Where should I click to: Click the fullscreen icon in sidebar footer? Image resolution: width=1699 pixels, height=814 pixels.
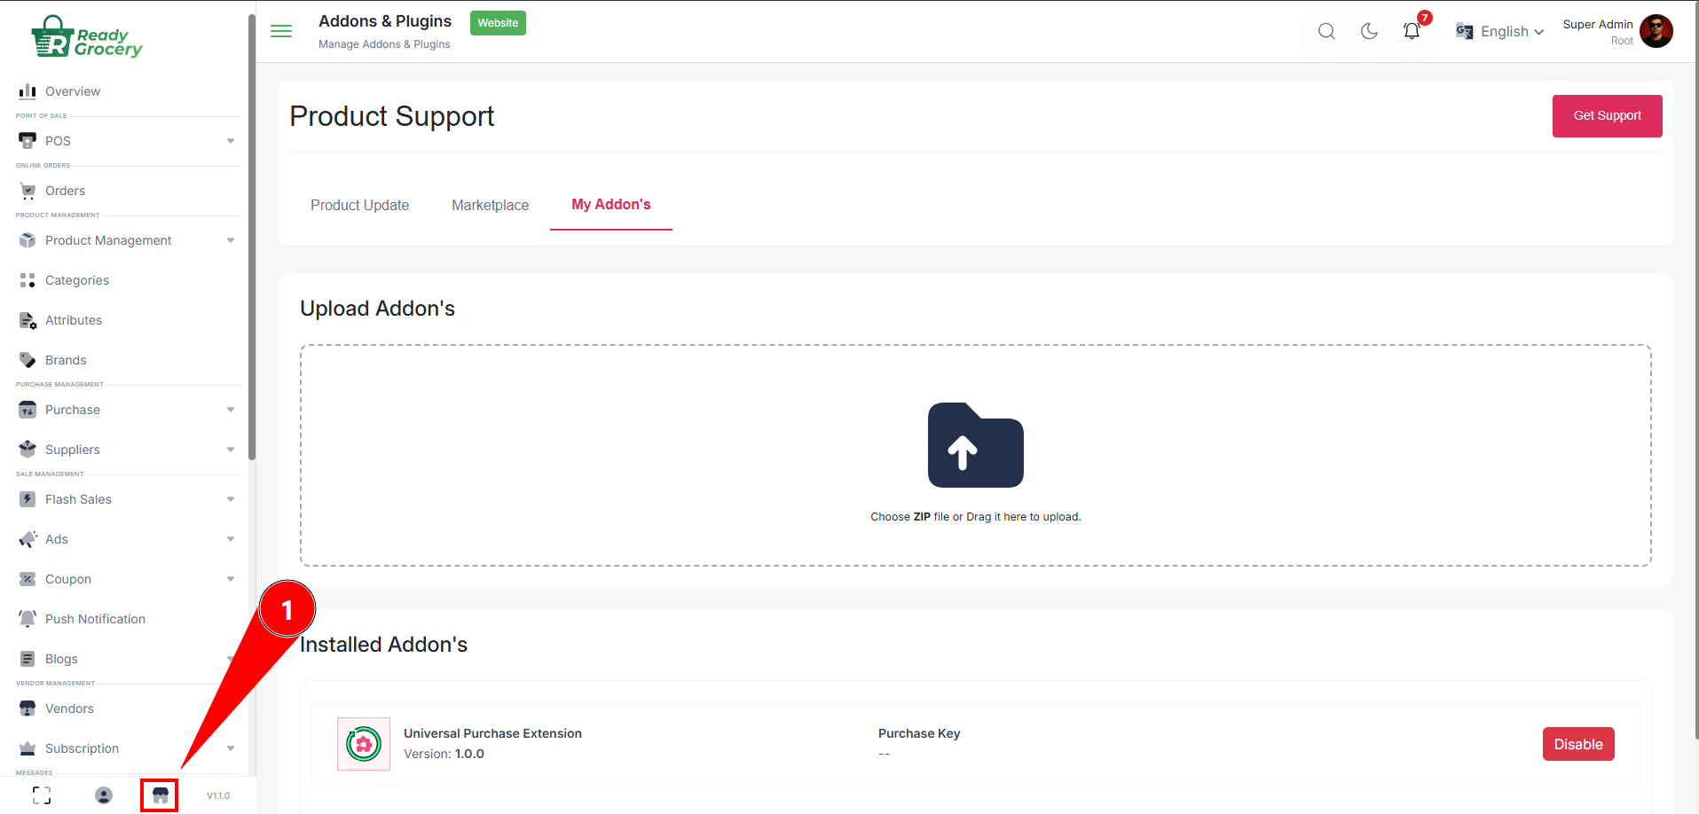(x=42, y=795)
